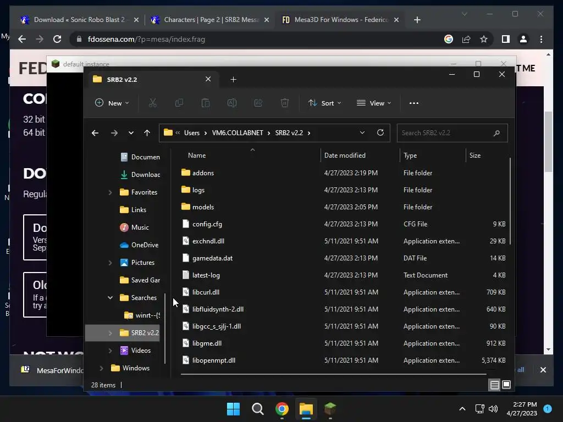Bookmark this page with the star icon

coord(484,39)
